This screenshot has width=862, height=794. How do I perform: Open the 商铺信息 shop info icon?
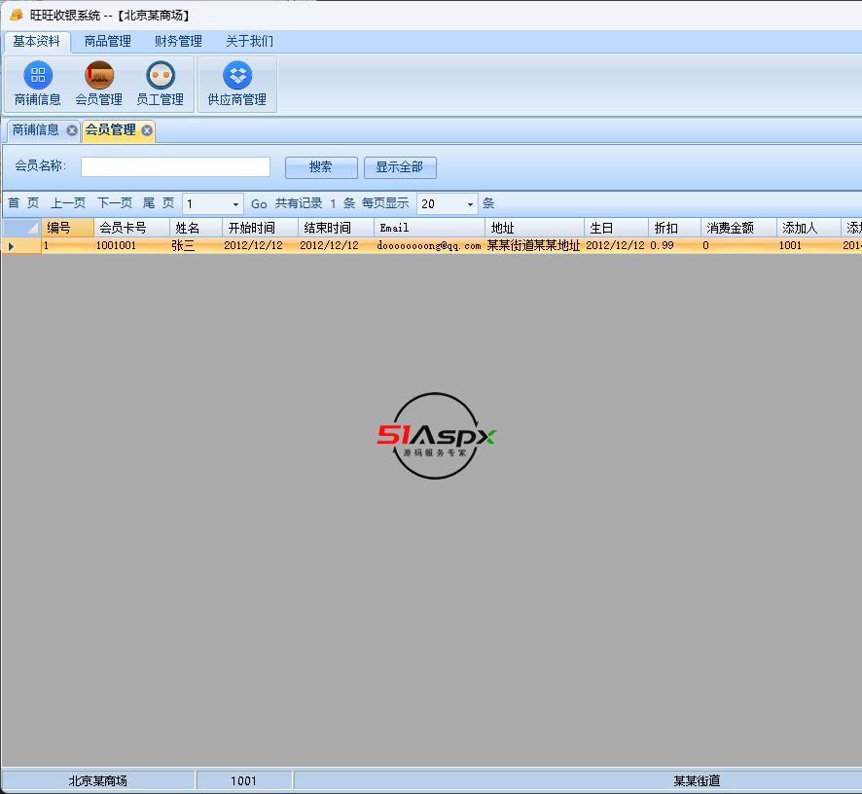click(37, 84)
